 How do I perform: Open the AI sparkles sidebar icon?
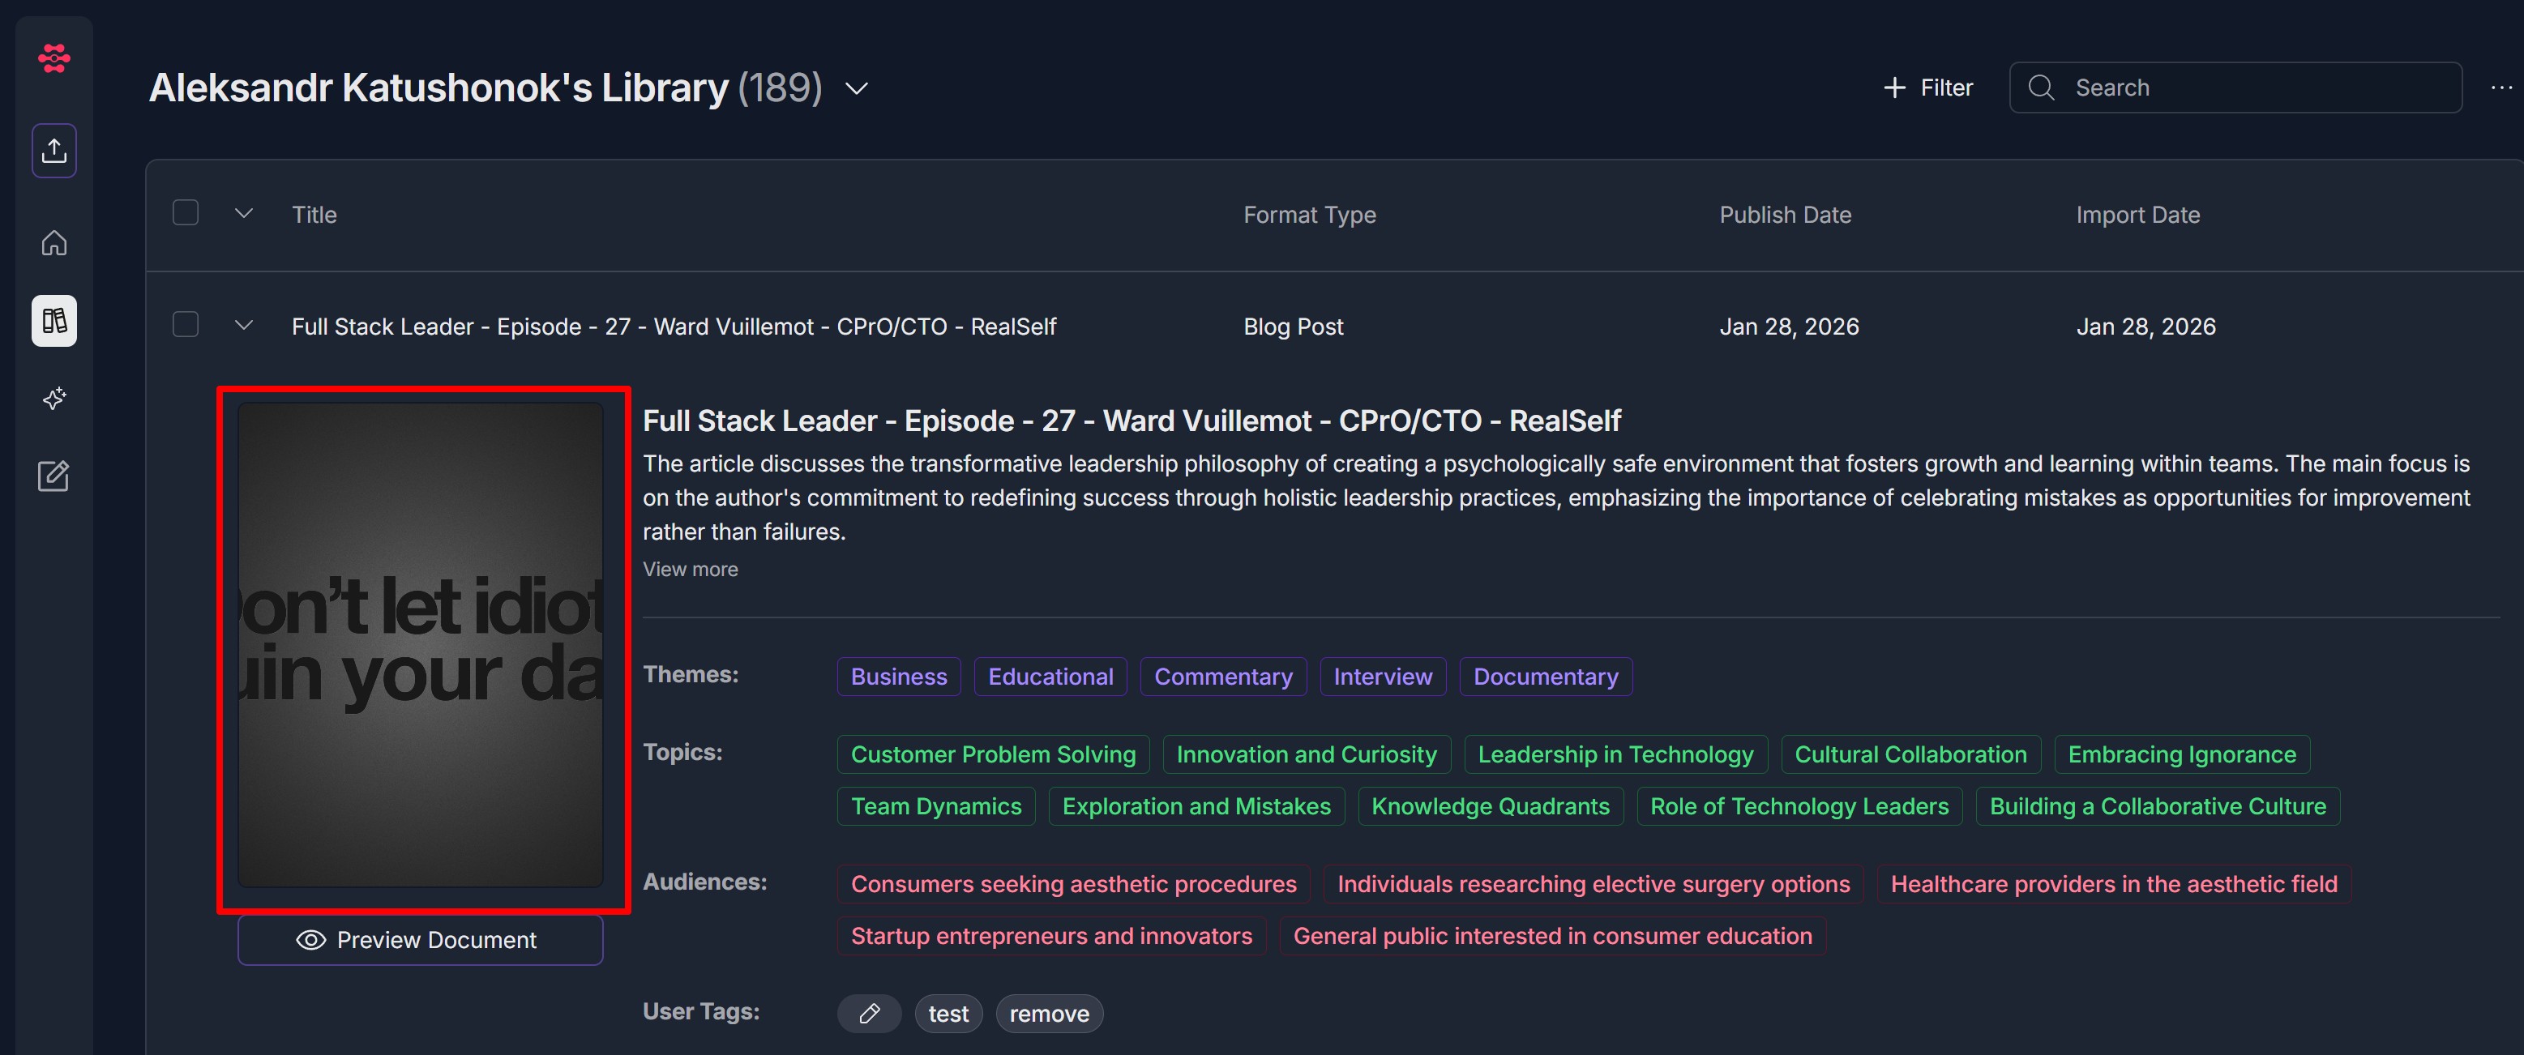[x=53, y=398]
